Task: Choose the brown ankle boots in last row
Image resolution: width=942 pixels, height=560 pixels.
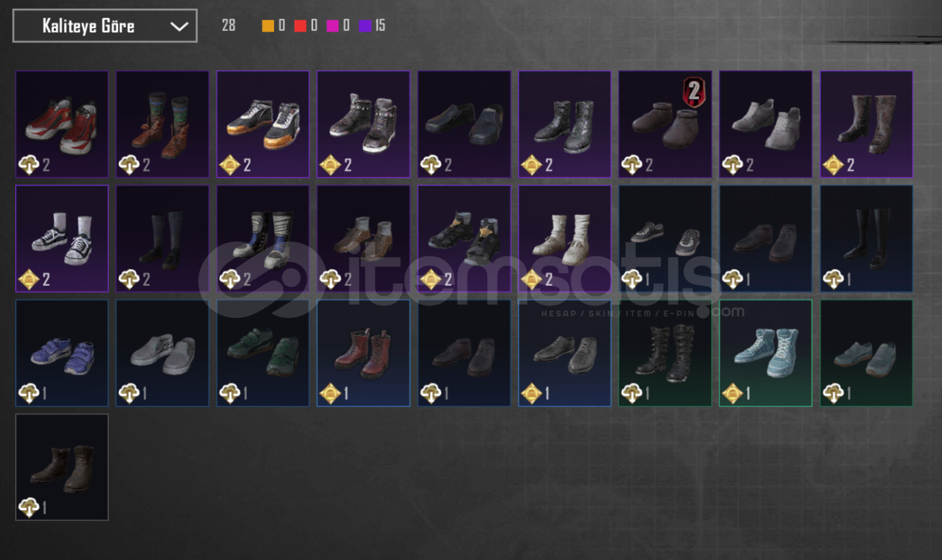Action: tap(62, 467)
